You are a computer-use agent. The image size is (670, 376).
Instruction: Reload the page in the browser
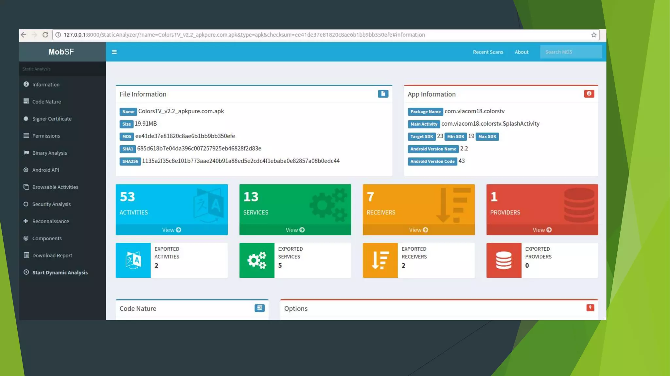pos(45,35)
